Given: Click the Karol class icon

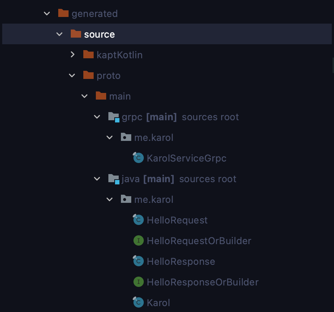Looking at the screenshot, I should tap(138, 303).
